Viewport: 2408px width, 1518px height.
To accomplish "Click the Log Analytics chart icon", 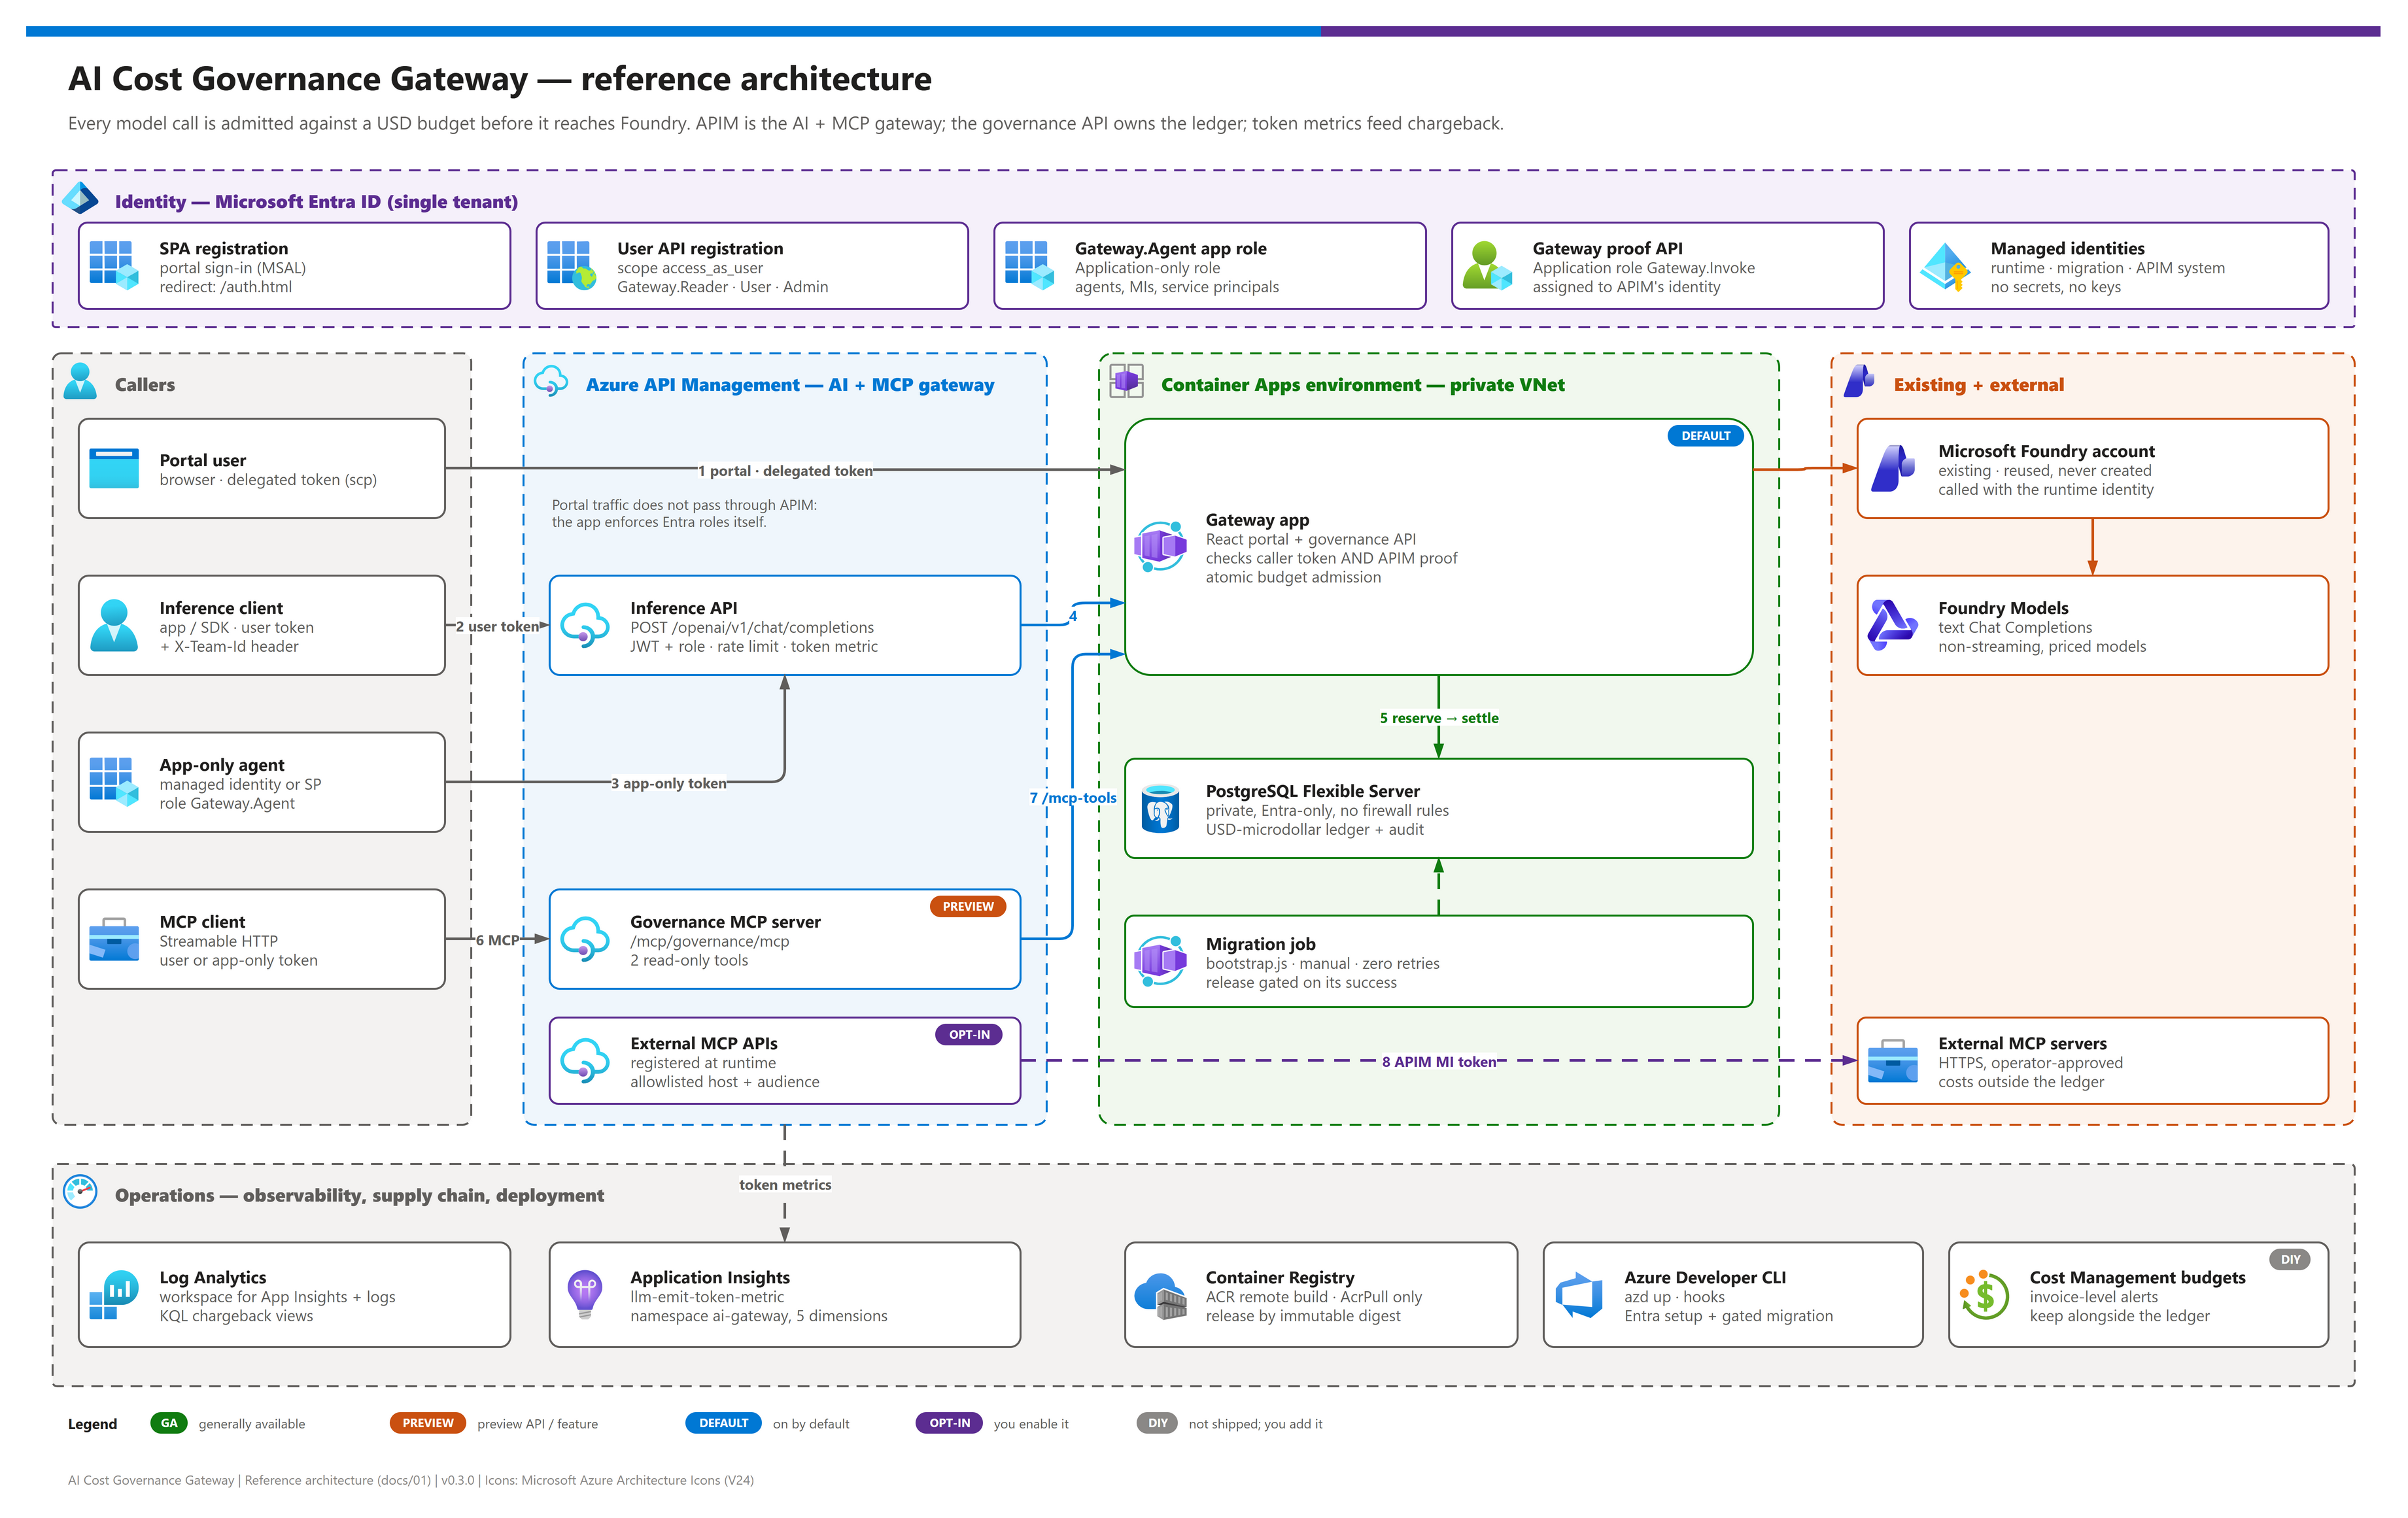I will (114, 1294).
